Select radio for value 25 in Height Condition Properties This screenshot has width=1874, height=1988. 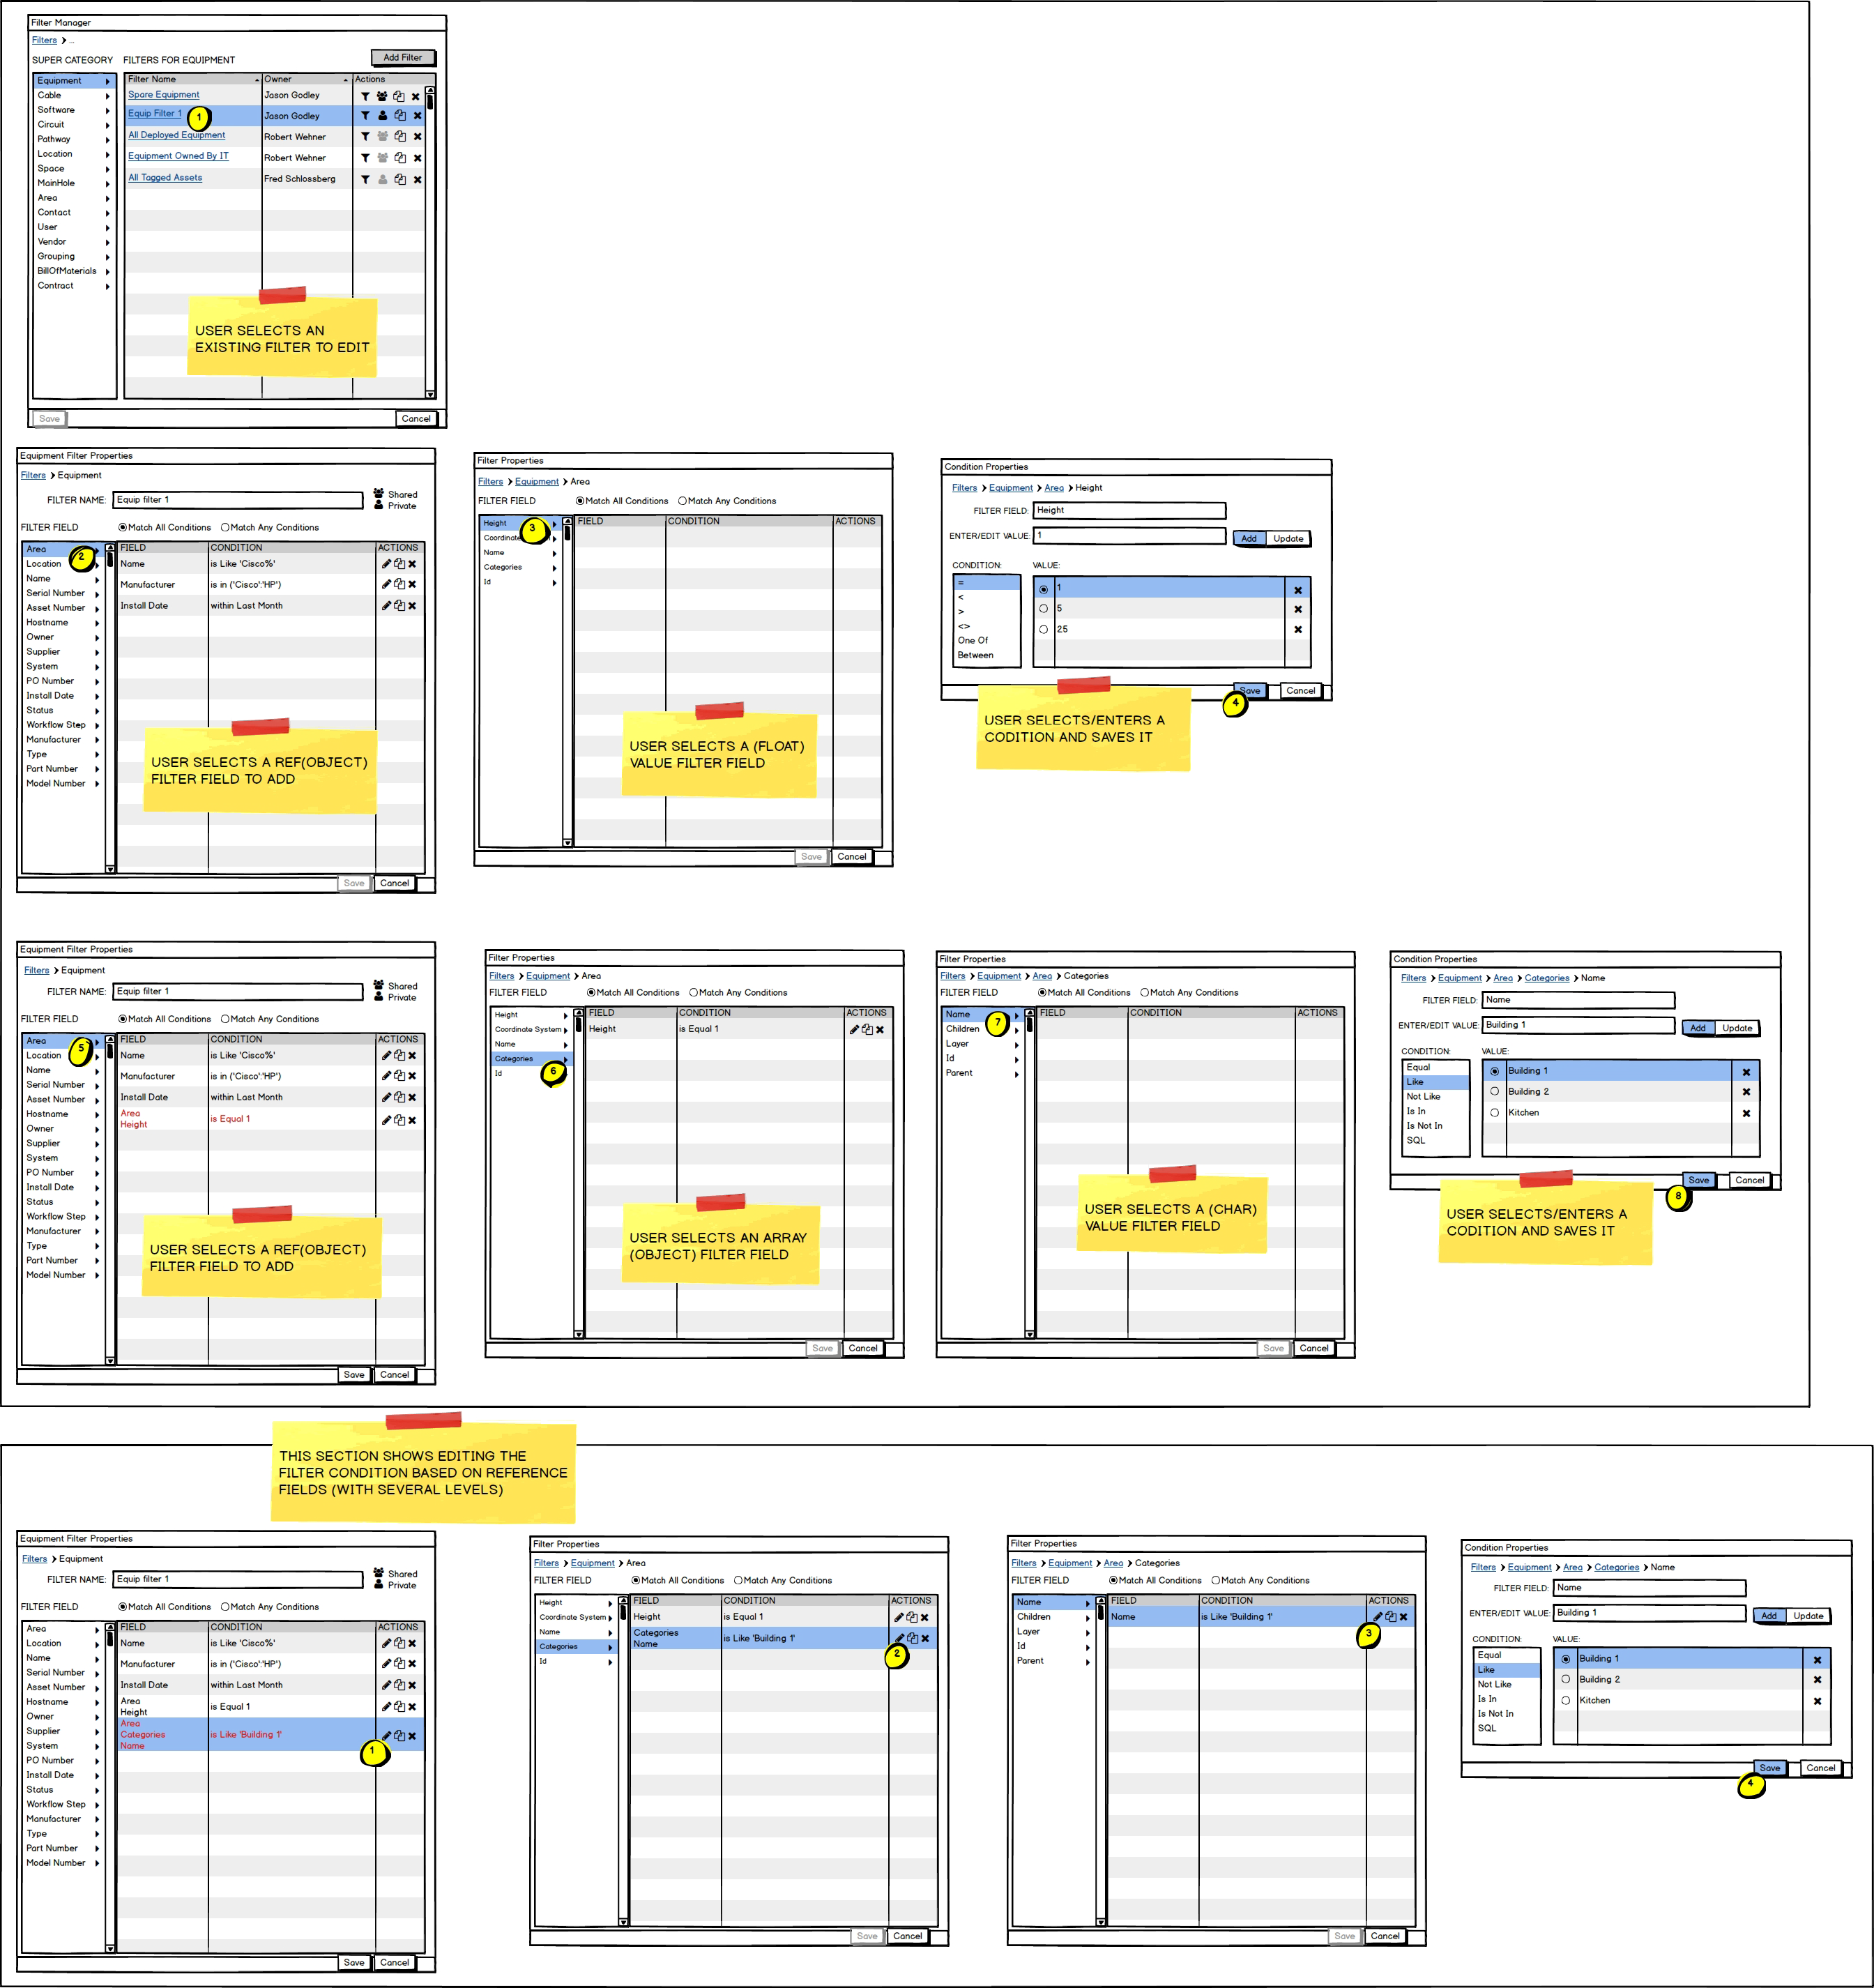tap(1043, 630)
